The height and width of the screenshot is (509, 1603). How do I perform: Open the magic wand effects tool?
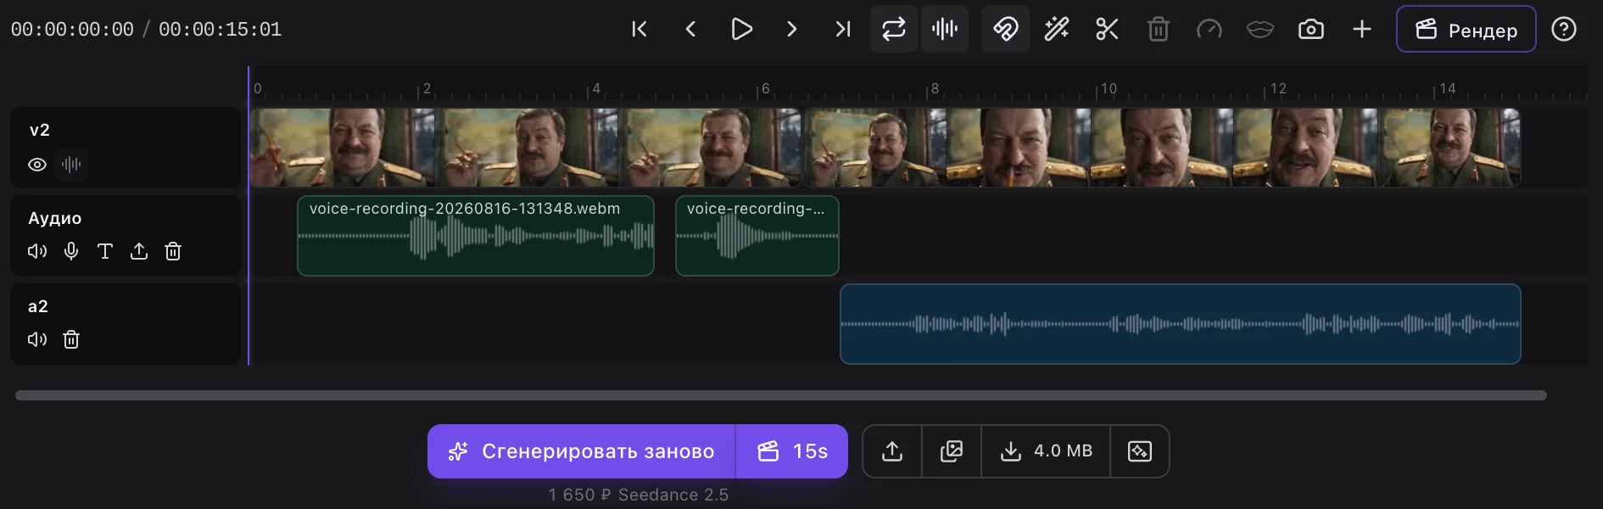tap(1057, 29)
